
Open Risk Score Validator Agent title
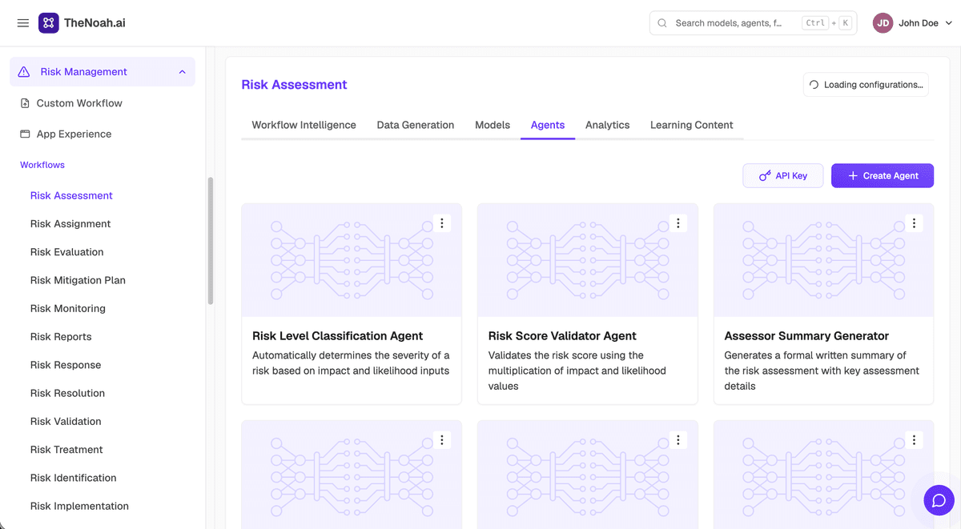click(562, 336)
